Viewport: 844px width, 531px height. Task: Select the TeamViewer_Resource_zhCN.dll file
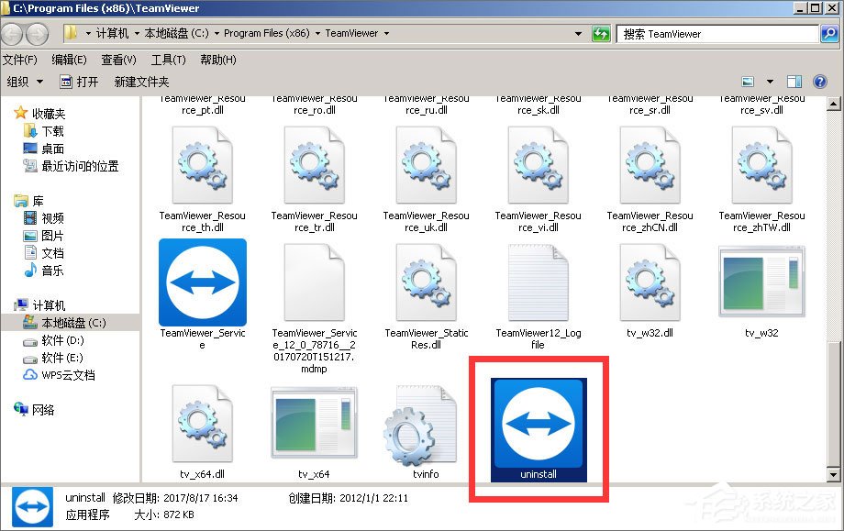650,165
